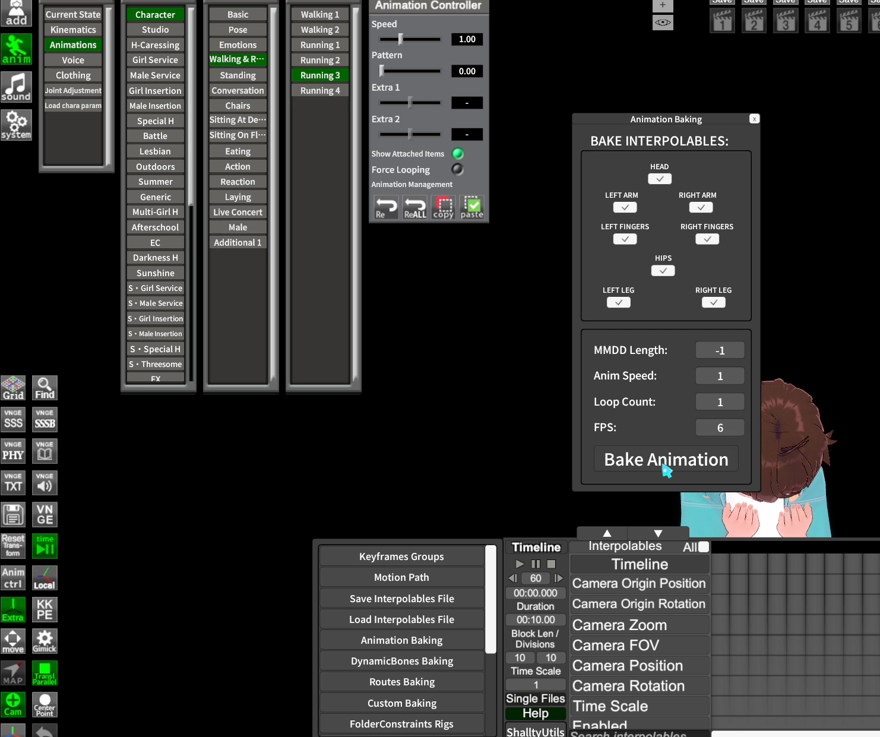Toggle Force Looping indicator
880x737 pixels.
coord(457,169)
